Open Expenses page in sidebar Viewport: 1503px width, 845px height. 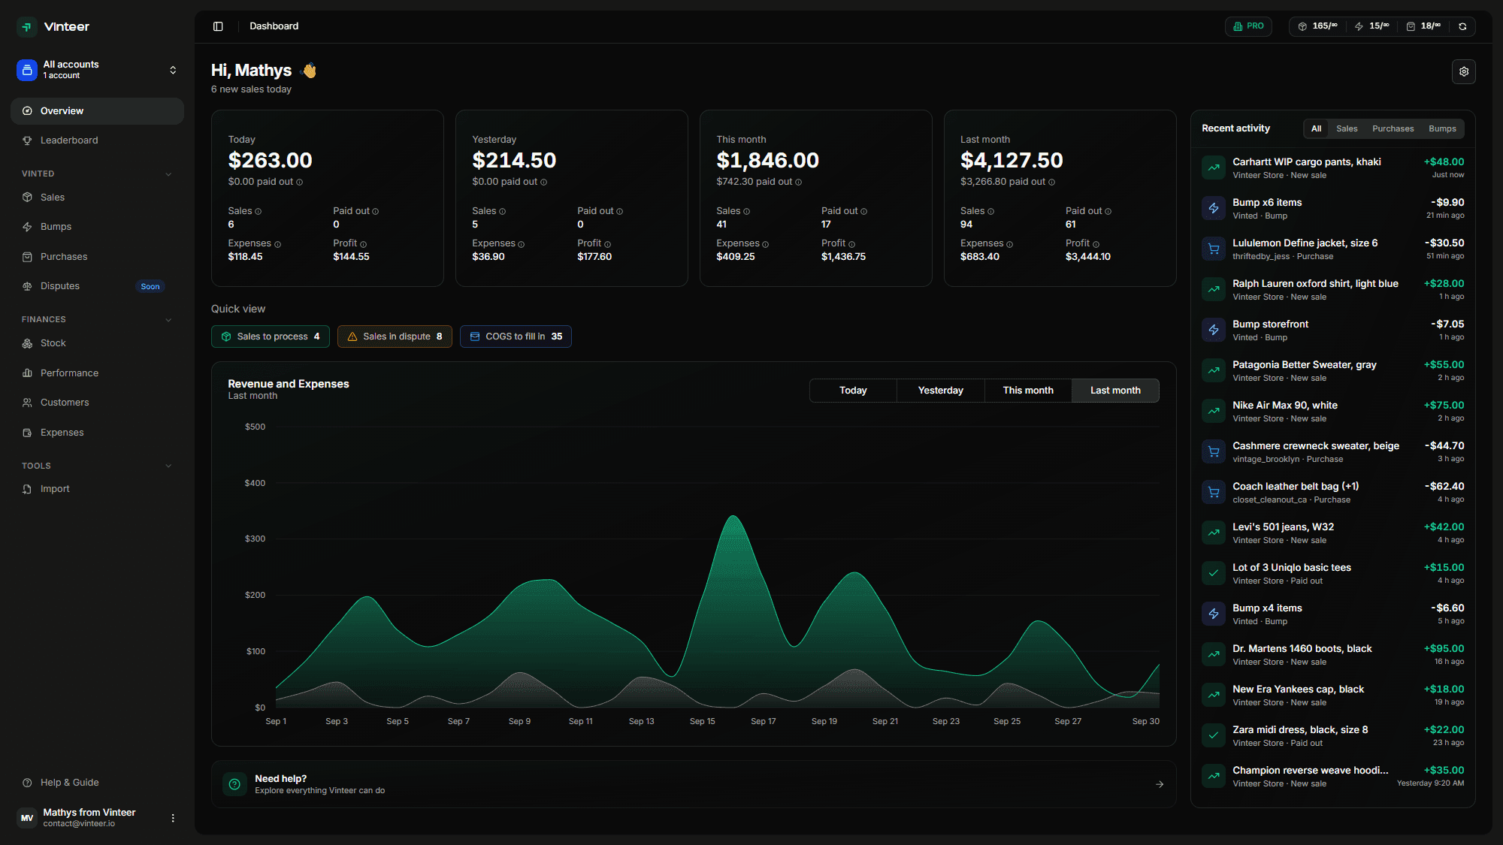tap(97, 433)
